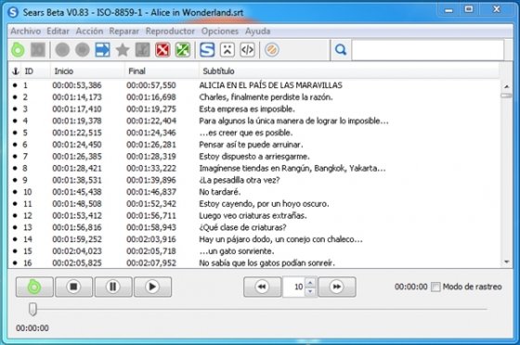Viewport: 520px width, 345px height.
Task: Open the Ayuda menu
Action: click(258, 32)
